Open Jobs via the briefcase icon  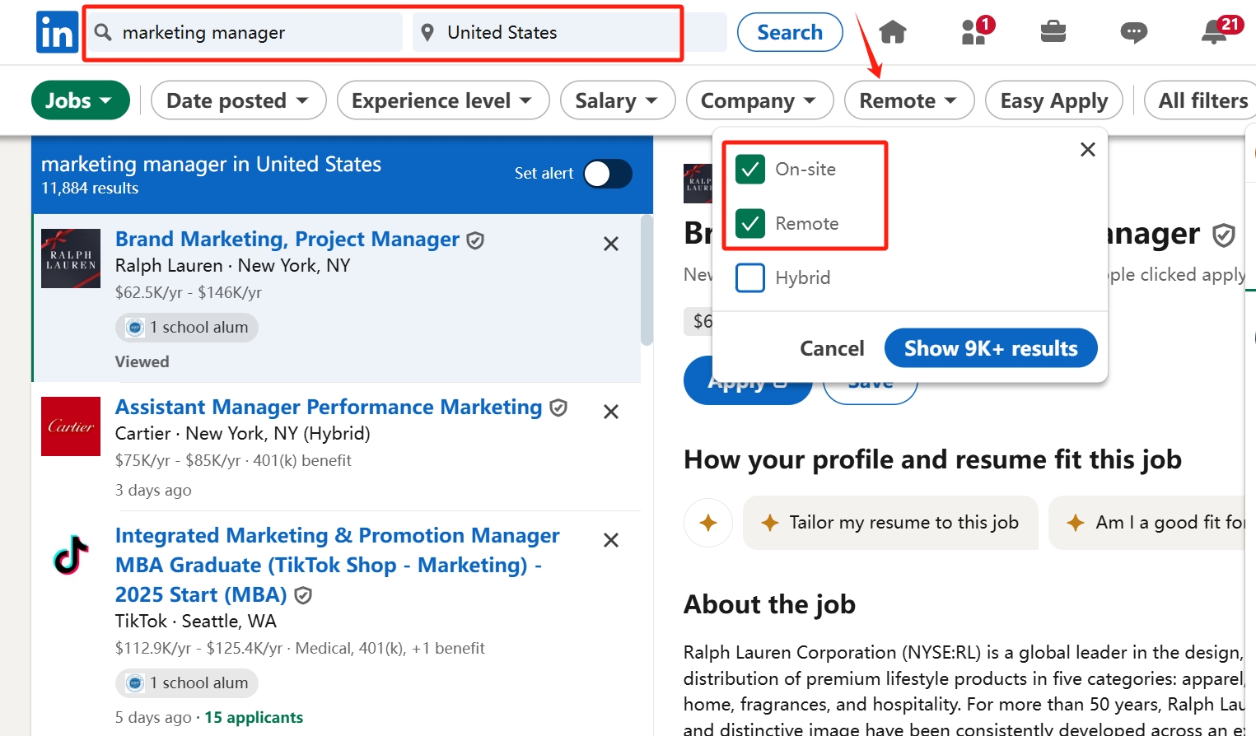pos(1053,32)
